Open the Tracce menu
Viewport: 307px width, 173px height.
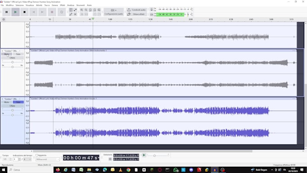coord(47,5)
